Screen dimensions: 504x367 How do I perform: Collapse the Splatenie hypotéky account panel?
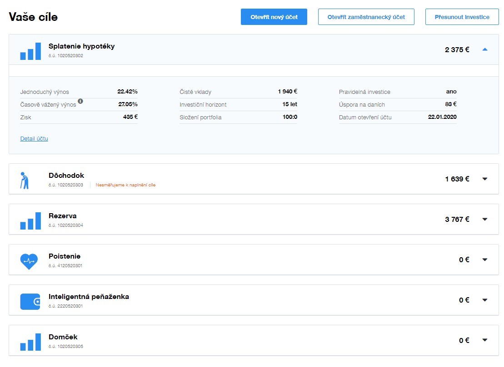point(484,49)
